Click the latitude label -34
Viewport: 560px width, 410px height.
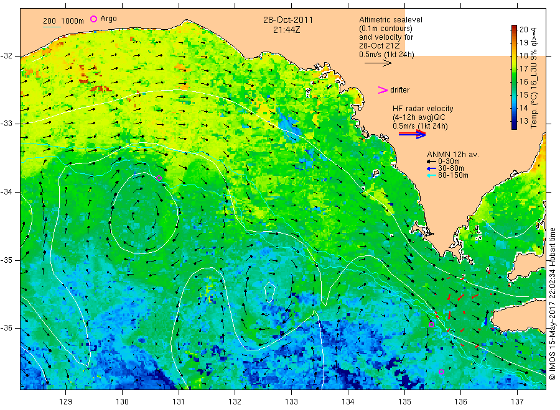point(6,192)
